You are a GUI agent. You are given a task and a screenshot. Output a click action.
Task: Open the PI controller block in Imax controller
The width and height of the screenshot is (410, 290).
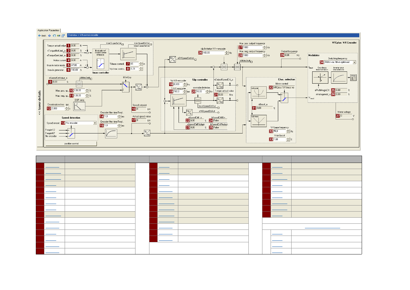pyautogui.click(x=128, y=54)
